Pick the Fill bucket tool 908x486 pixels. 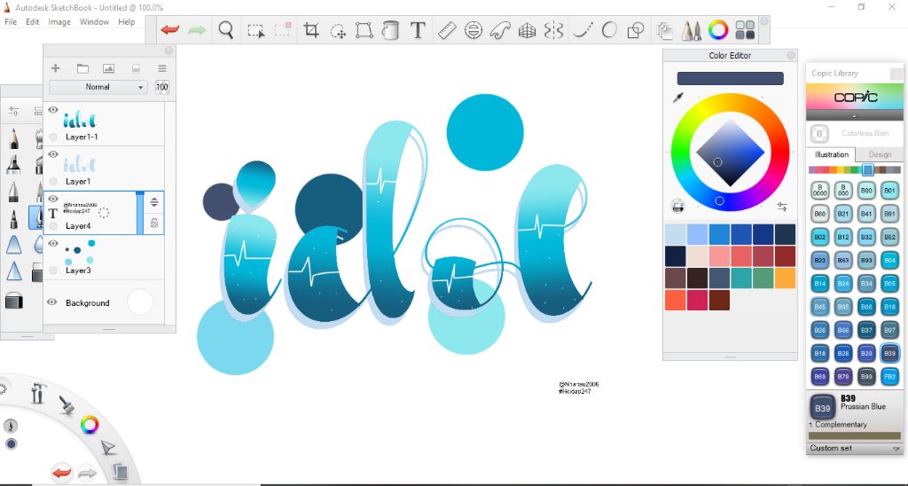(391, 30)
